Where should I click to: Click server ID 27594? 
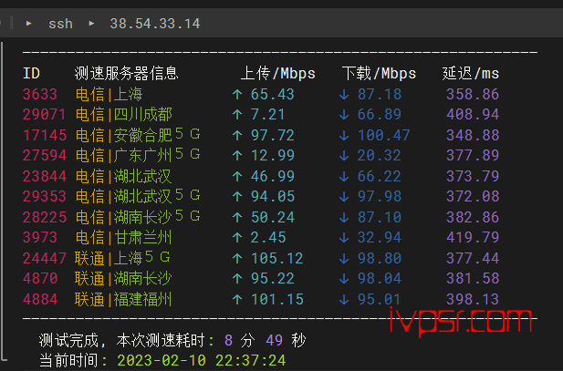click(45, 155)
